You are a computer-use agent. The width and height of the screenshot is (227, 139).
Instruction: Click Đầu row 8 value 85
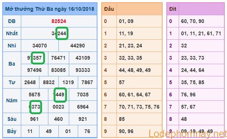(x=122, y=119)
